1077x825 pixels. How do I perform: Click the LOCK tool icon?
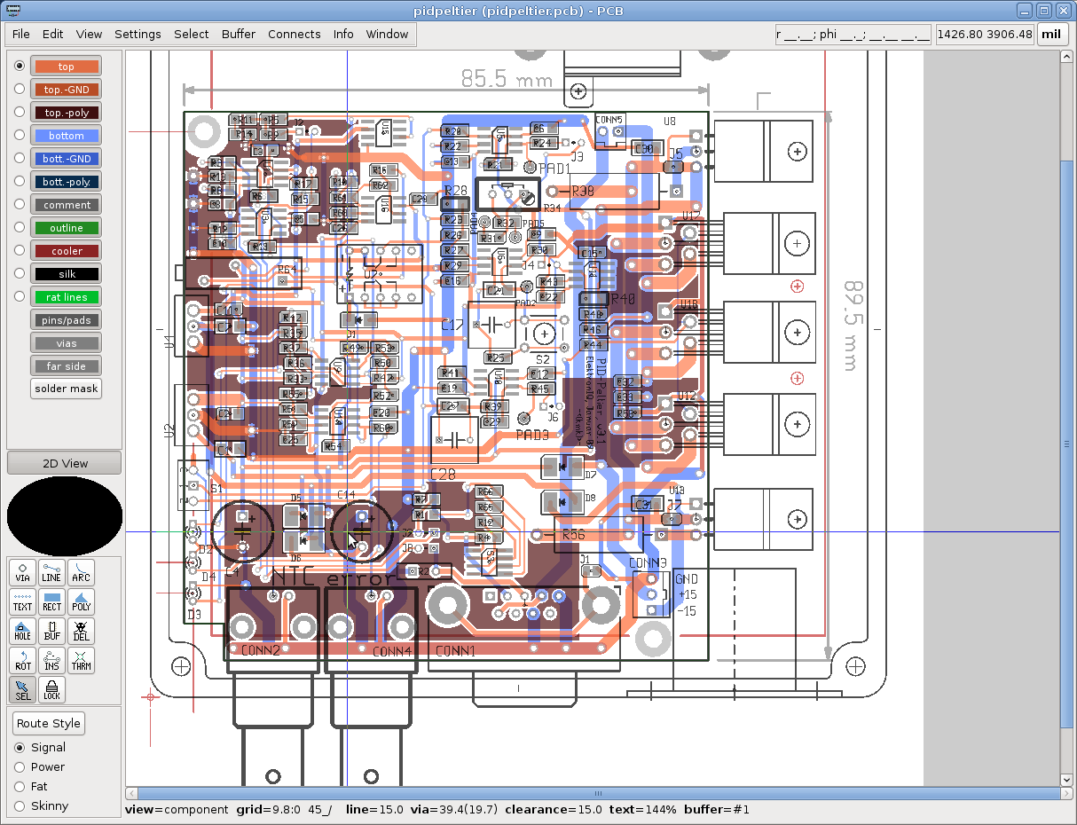[x=51, y=690]
